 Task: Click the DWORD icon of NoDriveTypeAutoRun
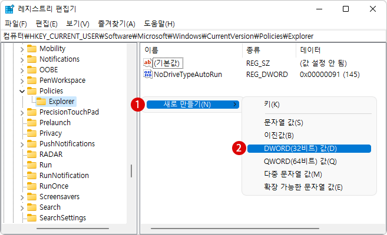point(148,74)
